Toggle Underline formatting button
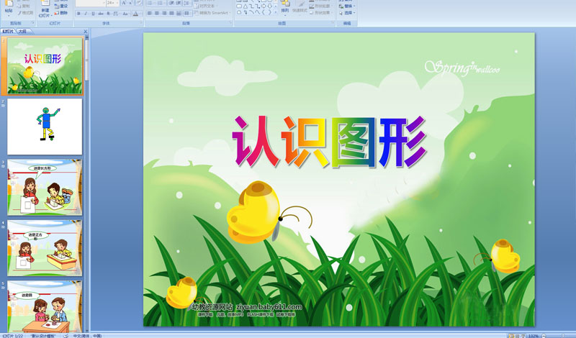576x338 pixels. click(93, 13)
